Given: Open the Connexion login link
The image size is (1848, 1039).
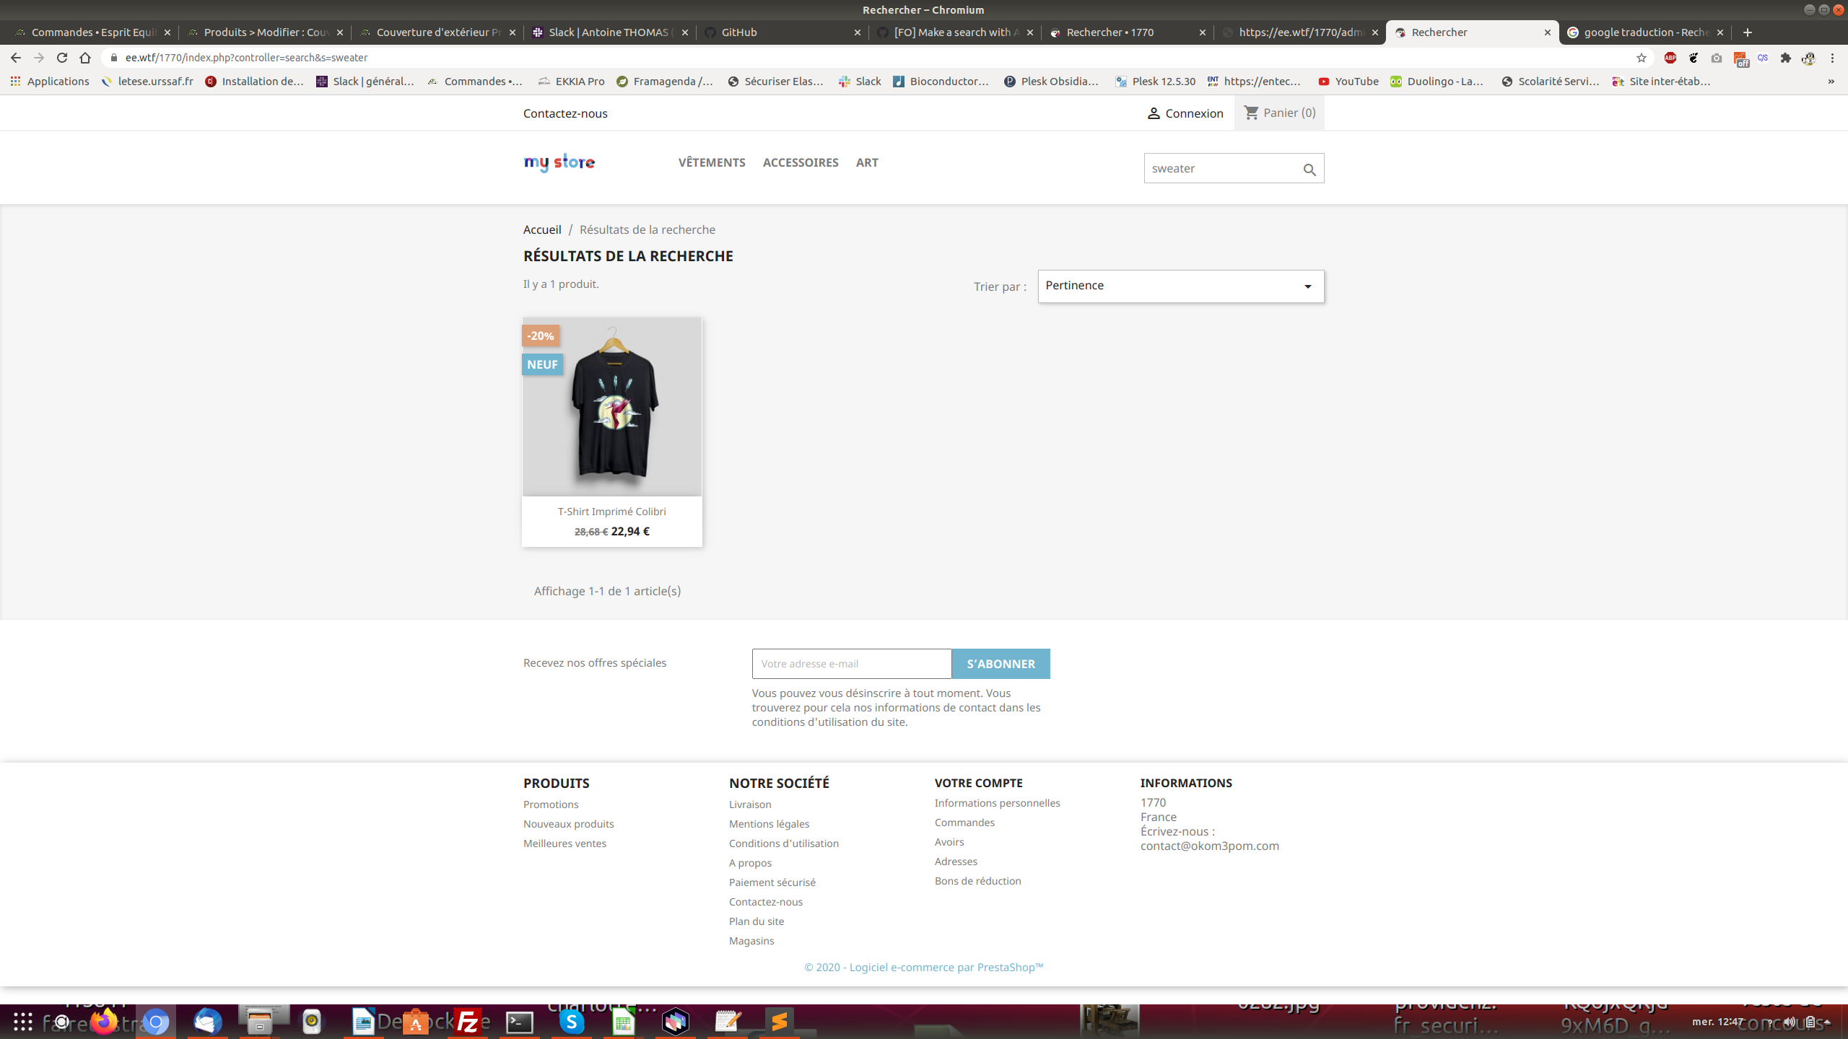Looking at the screenshot, I should point(1185,113).
